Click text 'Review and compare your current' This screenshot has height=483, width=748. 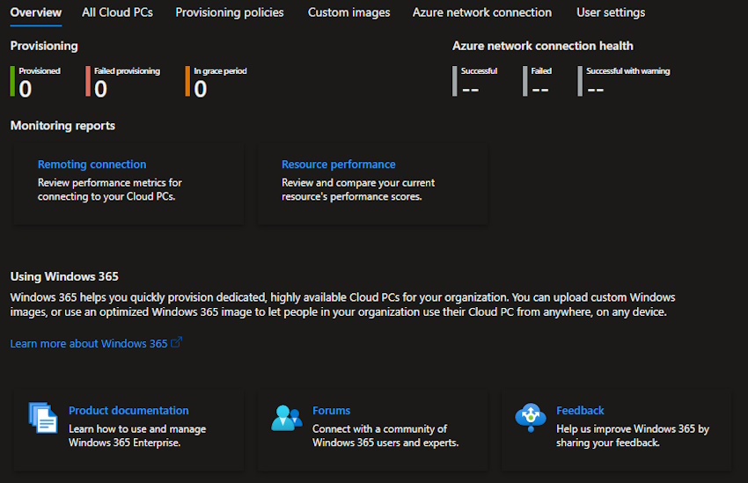[358, 183]
